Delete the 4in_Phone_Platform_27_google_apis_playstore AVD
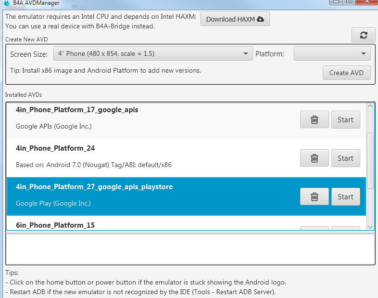The width and height of the screenshot is (378, 298). click(315, 197)
